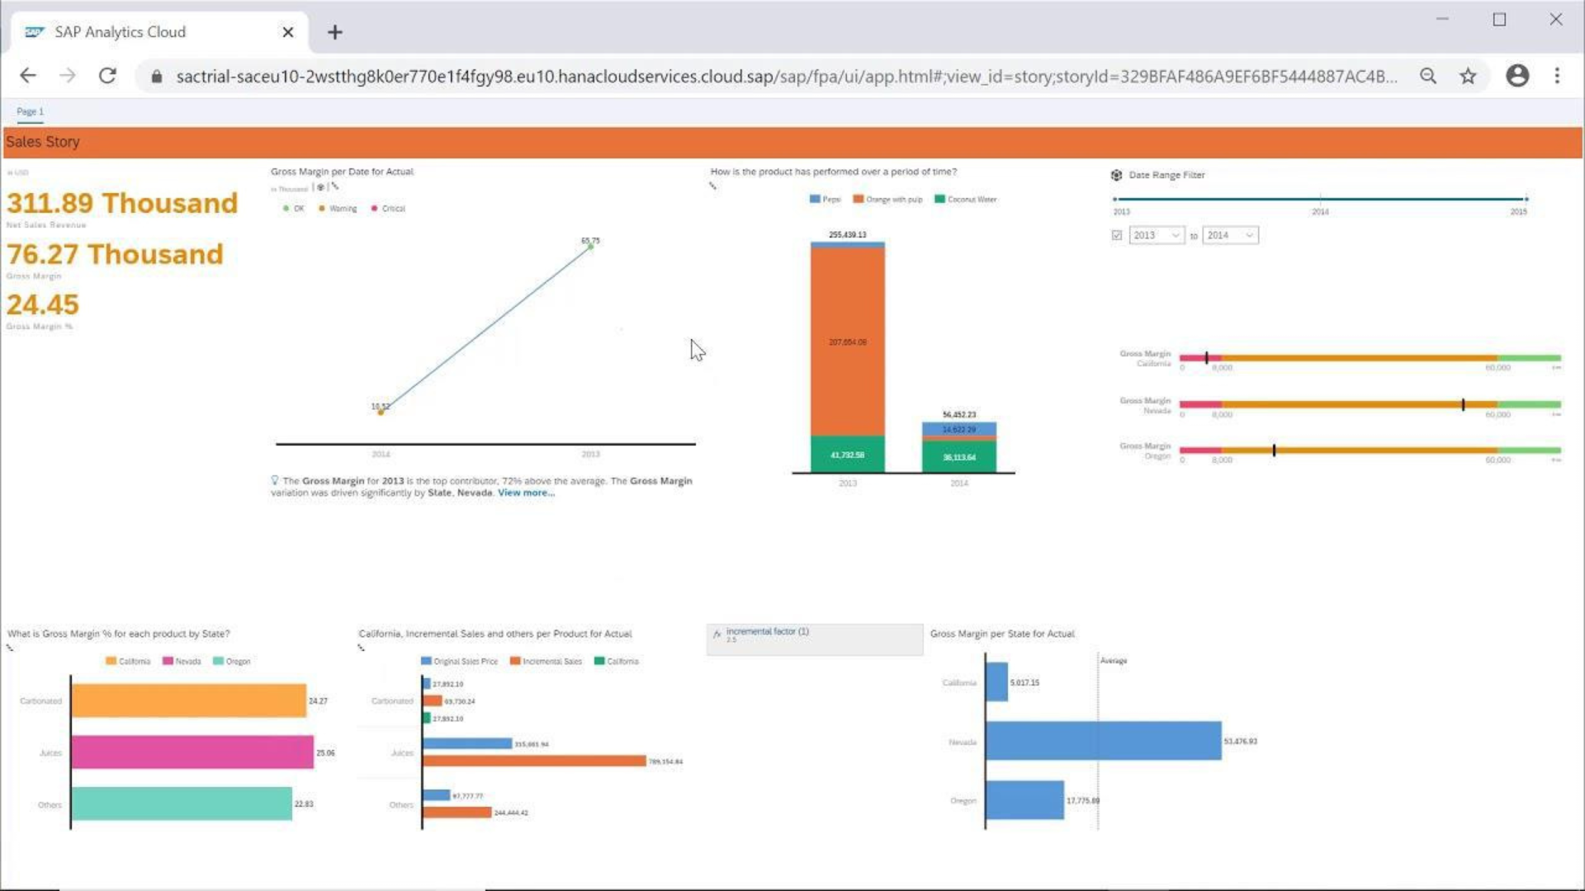
Task: Select the Juices bar valued 25.06
Action: [192, 752]
